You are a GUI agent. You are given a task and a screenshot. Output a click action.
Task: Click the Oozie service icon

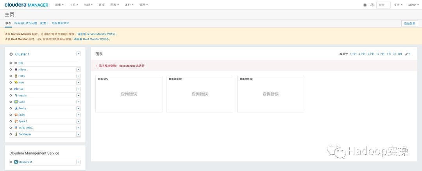coord(16,102)
